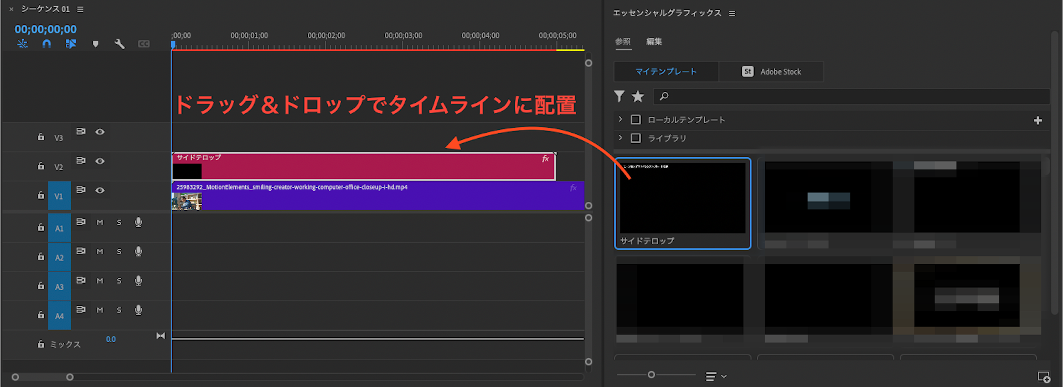Viewport: 1063px width, 387px height.
Task: Select the Adobe Stock tab
Action: point(771,71)
